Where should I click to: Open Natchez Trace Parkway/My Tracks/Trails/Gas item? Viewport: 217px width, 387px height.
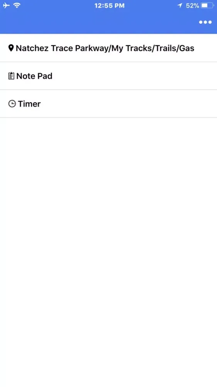click(108, 48)
